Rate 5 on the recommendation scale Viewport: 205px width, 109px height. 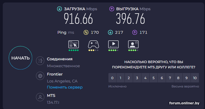click(x=154, y=78)
